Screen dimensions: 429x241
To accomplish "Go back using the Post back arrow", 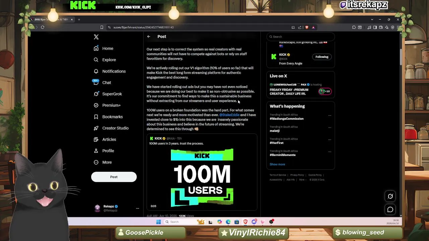I will (x=148, y=36).
